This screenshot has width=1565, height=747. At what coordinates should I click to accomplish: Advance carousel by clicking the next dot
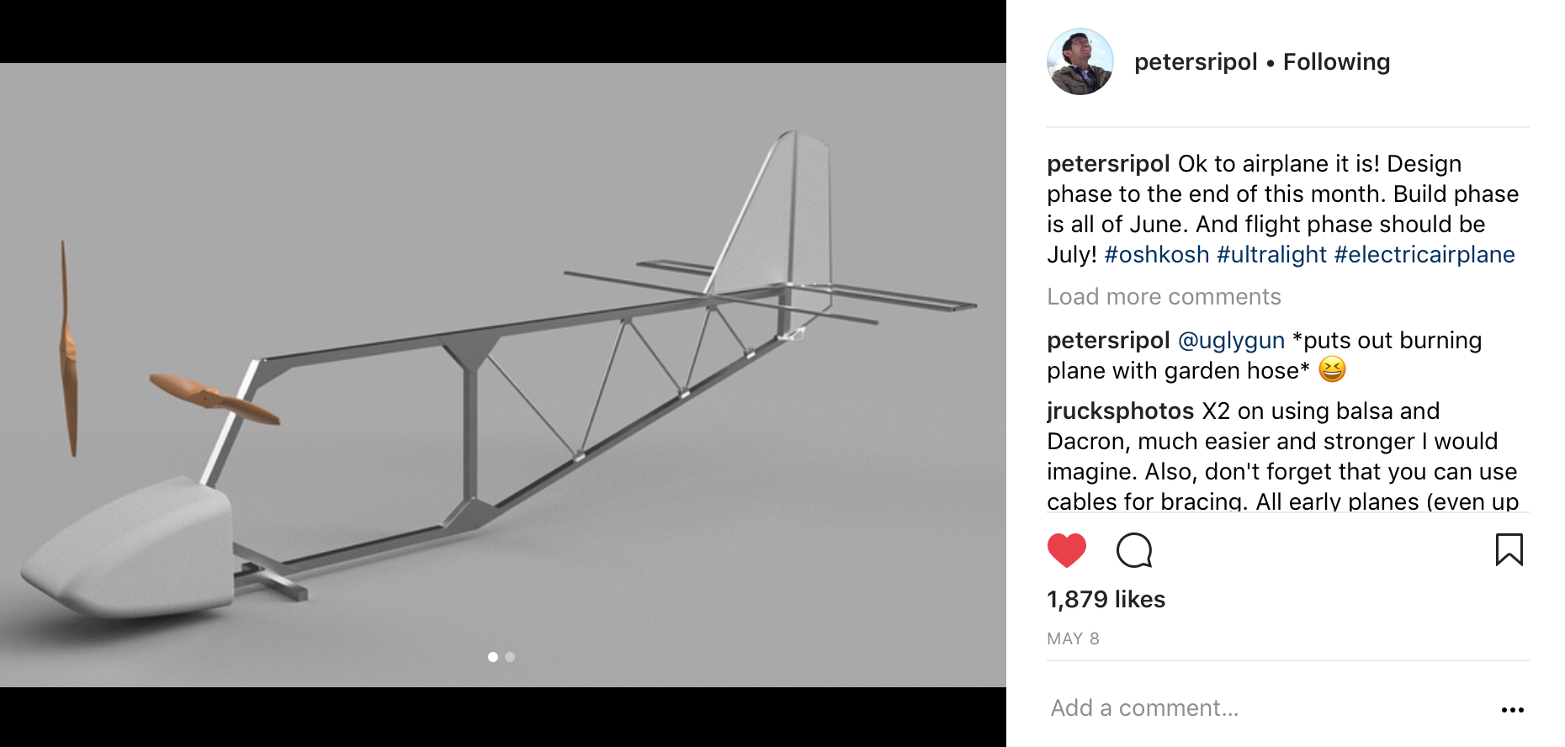[x=510, y=657]
